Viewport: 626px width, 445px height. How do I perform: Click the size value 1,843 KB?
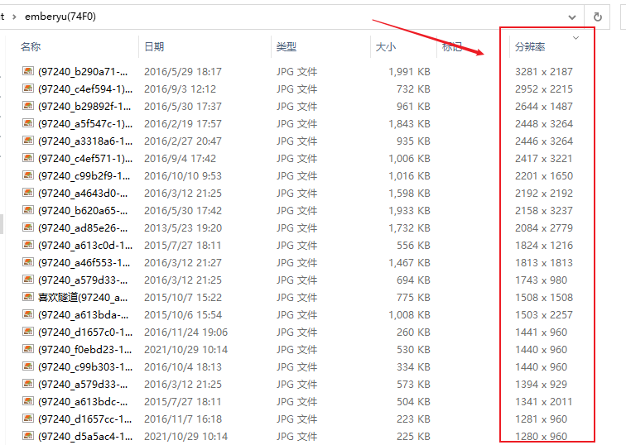pyautogui.click(x=410, y=124)
